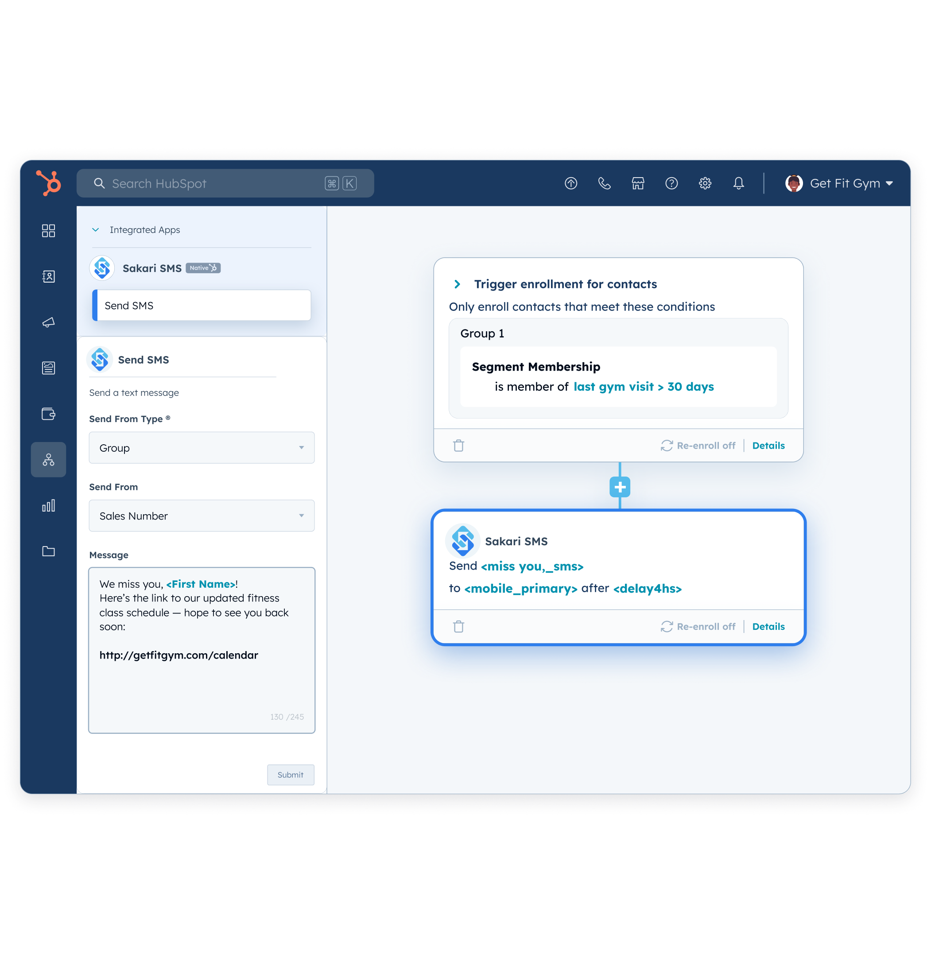Open the notifications bell
This screenshot has height=954, width=931.
738,183
